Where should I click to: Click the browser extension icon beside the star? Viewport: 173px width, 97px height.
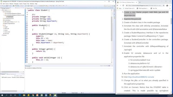tap(167, 5)
